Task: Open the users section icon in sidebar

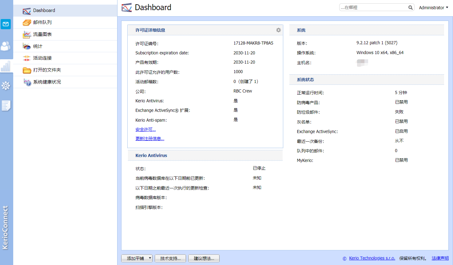Action: point(6,46)
